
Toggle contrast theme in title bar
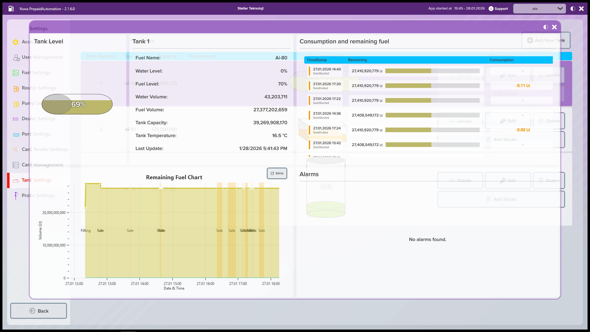[x=573, y=9]
